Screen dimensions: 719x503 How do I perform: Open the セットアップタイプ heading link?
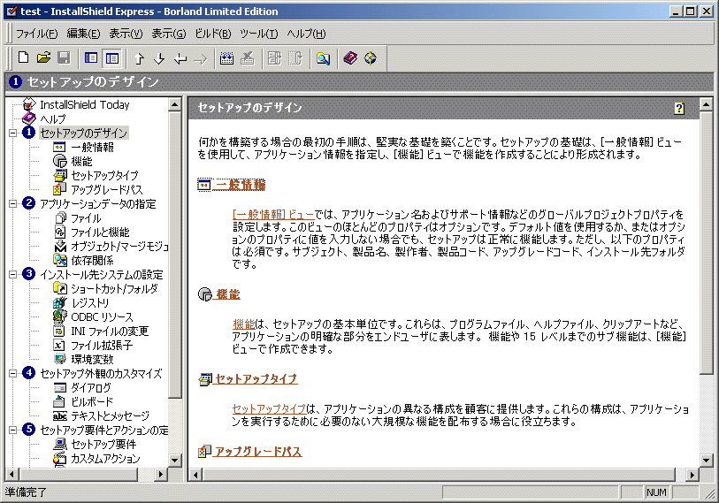(x=256, y=378)
